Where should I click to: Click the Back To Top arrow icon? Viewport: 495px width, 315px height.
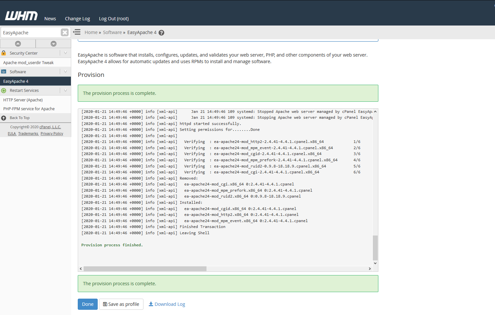coord(4,118)
